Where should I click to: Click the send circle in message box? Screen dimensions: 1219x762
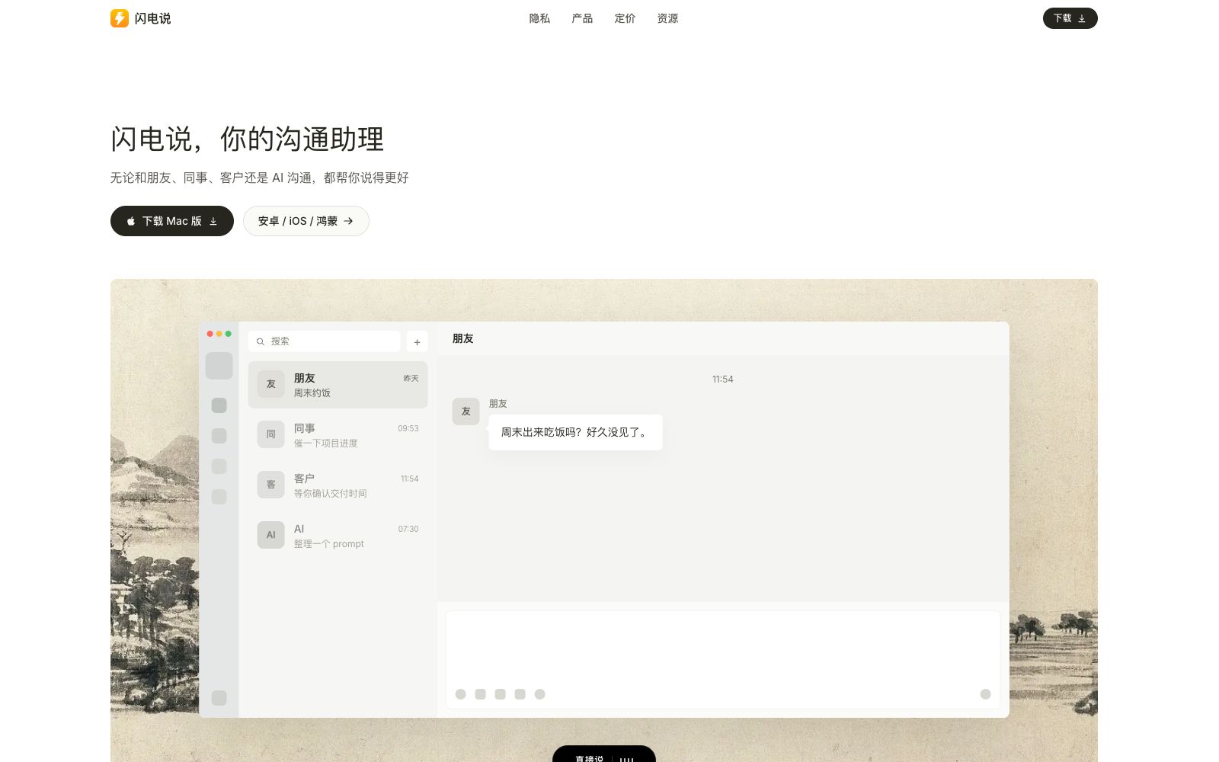pyautogui.click(x=985, y=694)
